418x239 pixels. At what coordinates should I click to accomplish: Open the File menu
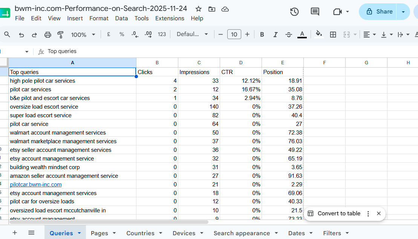pyautogui.click(x=20, y=18)
